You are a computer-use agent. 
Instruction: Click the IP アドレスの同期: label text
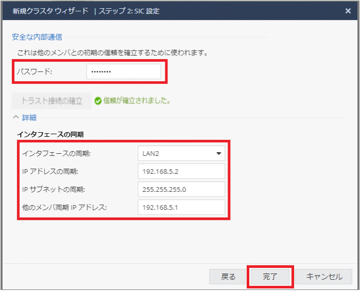click(50, 172)
